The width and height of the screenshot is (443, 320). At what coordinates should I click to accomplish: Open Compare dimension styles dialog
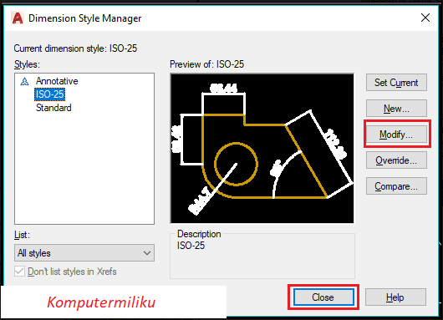pyautogui.click(x=396, y=186)
